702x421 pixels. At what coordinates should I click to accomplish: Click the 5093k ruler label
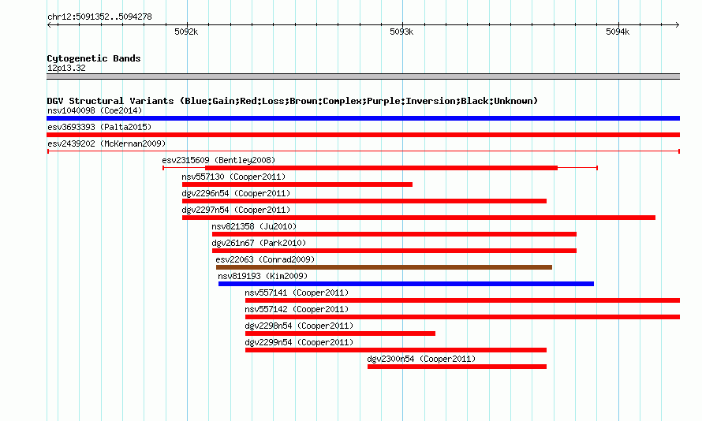pyautogui.click(x=401, y=32)
